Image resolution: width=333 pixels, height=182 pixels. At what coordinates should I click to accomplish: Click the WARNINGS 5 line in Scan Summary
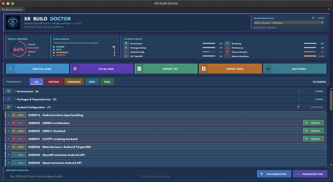pos(84,52)
